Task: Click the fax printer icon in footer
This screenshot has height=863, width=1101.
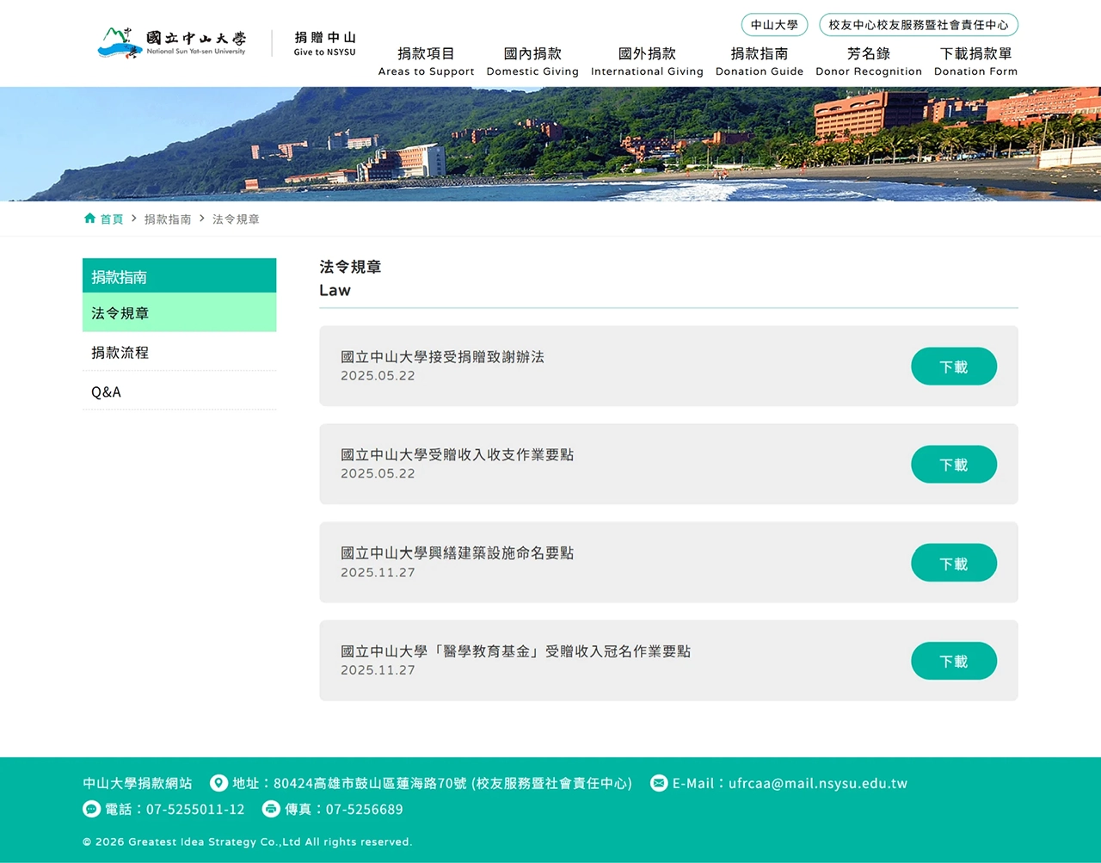Action: 271,809
